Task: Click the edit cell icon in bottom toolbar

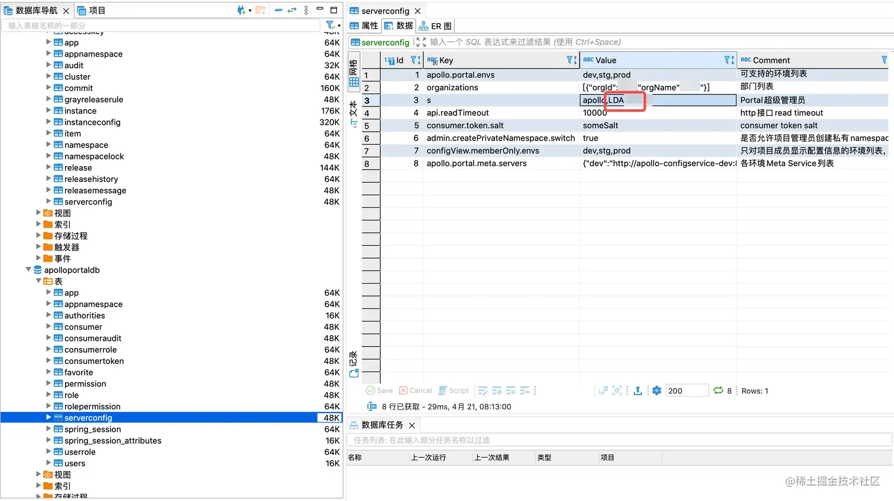Action: [483, 391]
